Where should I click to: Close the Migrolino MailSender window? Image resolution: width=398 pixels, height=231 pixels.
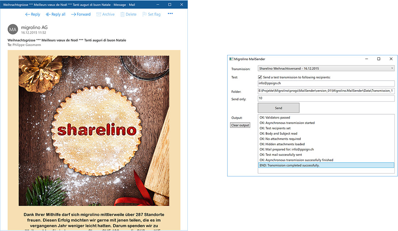point(391,59)
